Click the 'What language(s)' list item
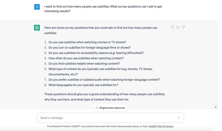The height and width of the screenshot is (131, 222). pyautogui.click(x=83, y=85)
